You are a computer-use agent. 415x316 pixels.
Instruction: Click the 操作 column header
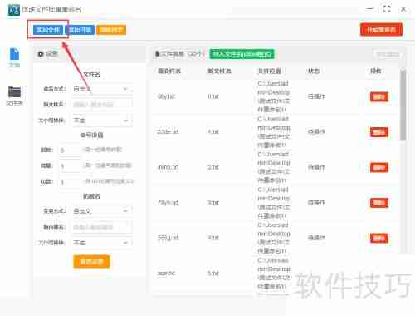[x=376, y=71]
